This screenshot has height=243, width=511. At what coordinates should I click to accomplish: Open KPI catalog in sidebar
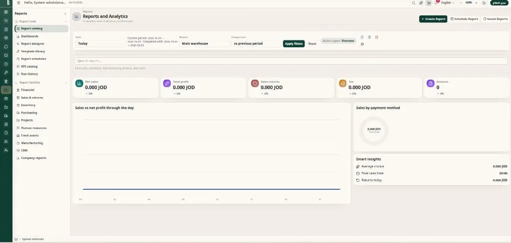[41, 66]
